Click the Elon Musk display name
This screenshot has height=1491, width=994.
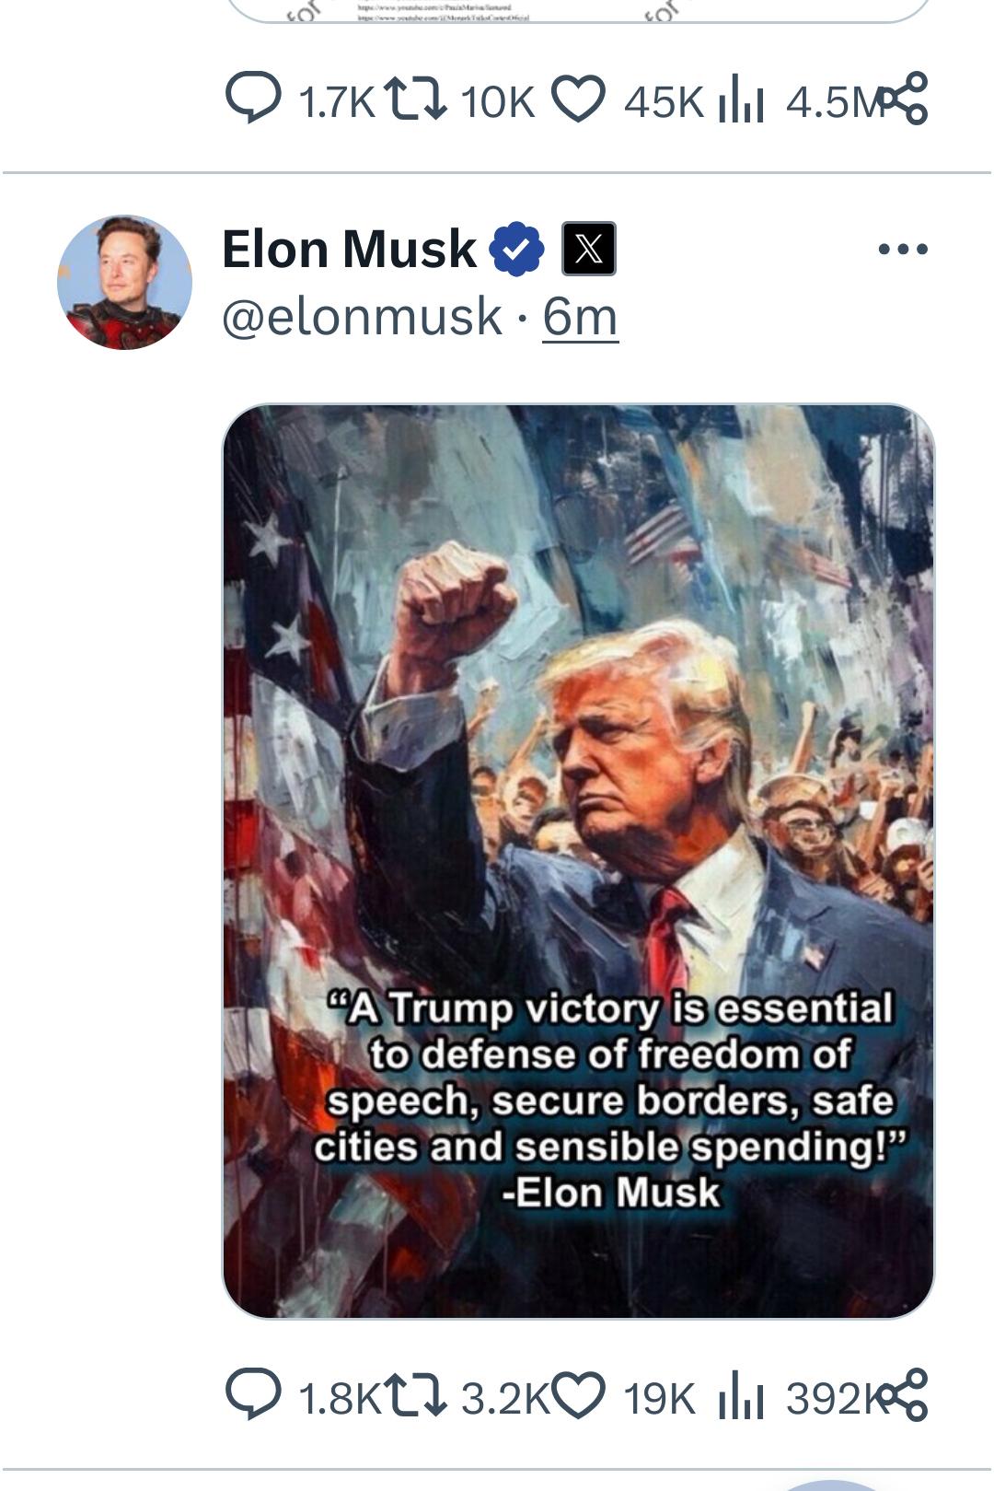[350, 249]
